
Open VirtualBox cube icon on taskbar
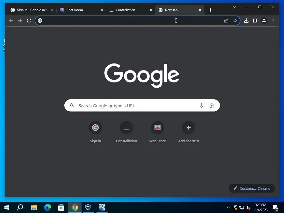[x=88, y=207]
